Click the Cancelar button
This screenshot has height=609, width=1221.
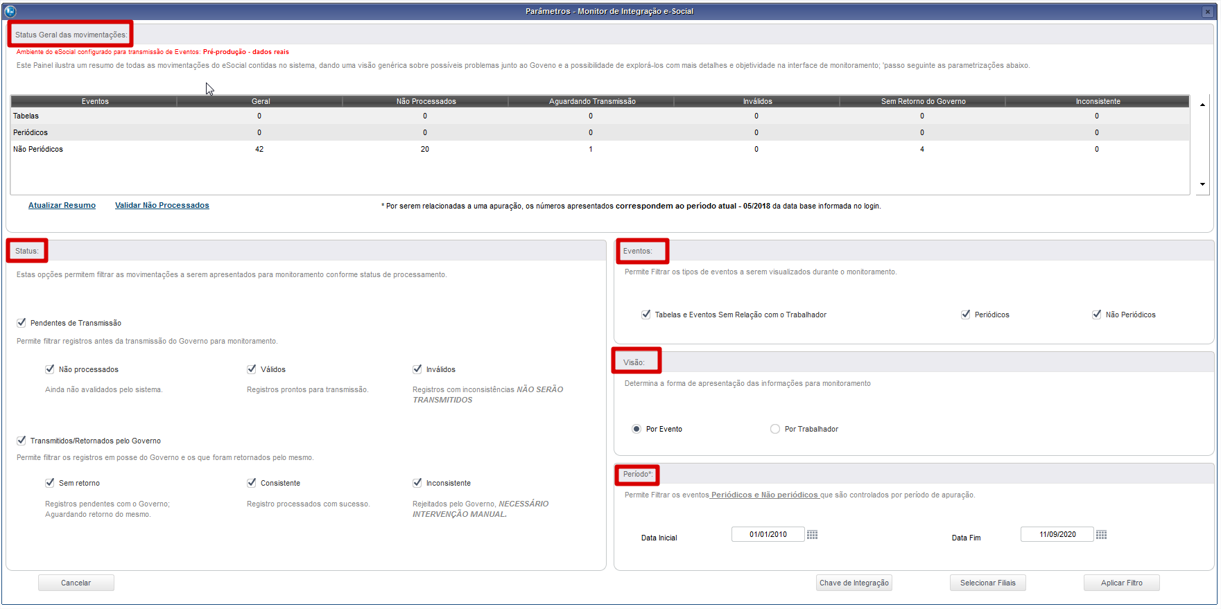(76, 583)
